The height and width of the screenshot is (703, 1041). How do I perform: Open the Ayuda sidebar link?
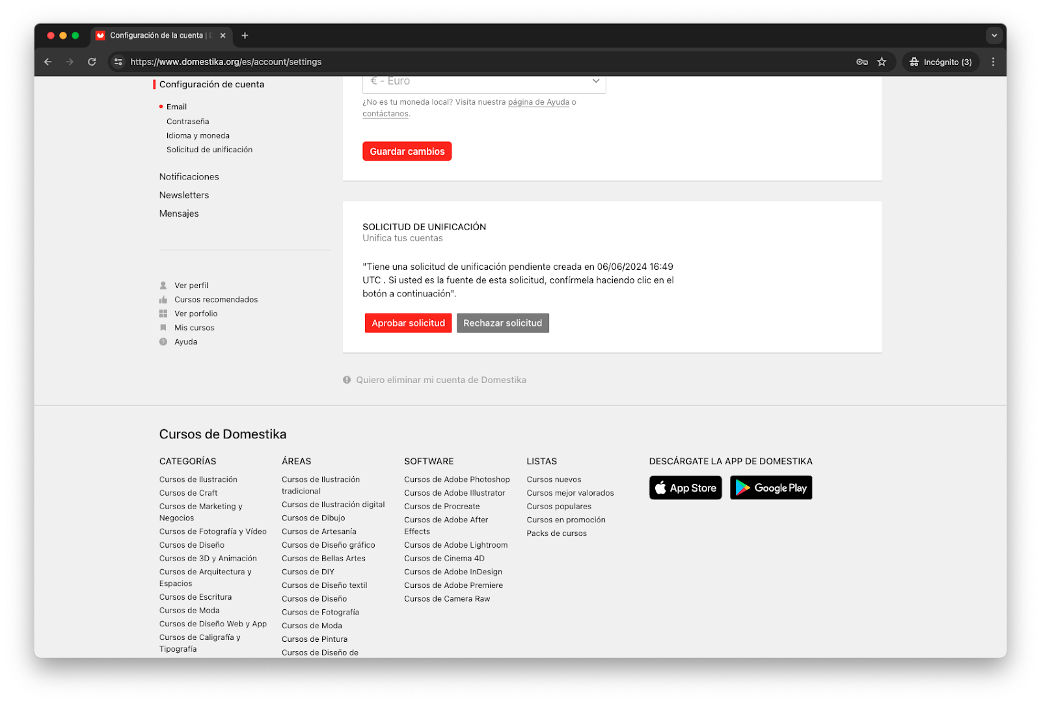[x=185, y=341]
